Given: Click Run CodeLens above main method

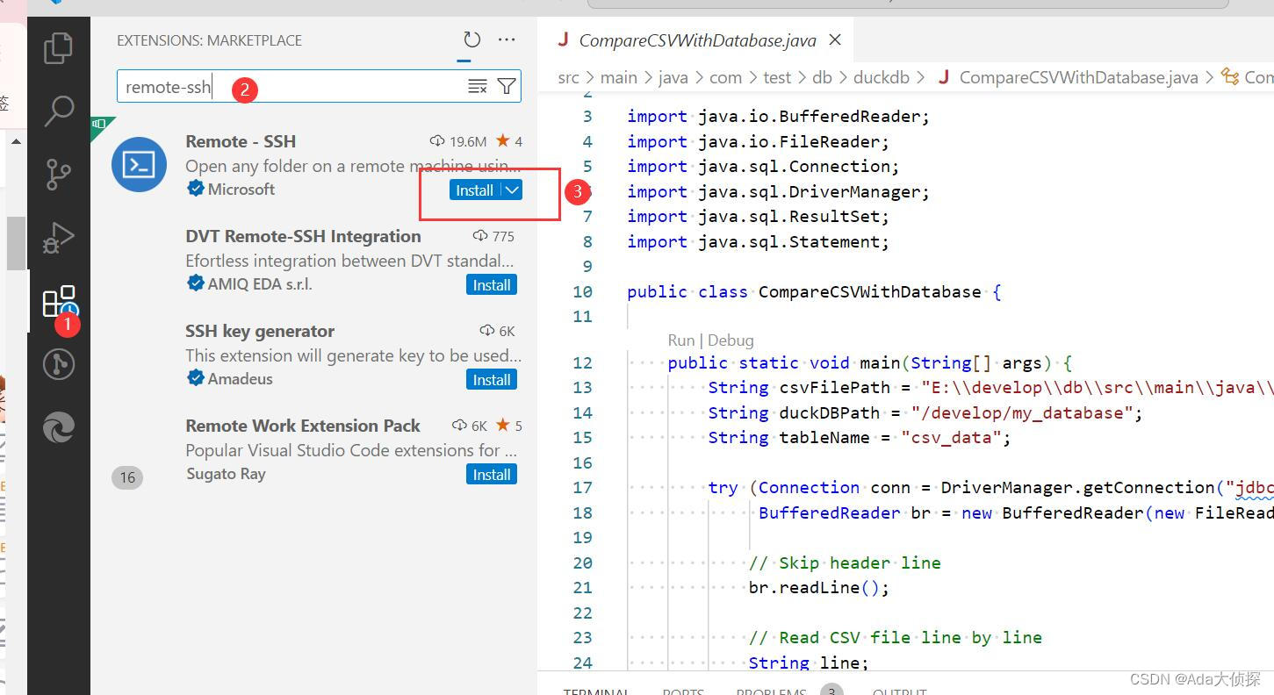Looking at the screenshot, I should (680, 340).
